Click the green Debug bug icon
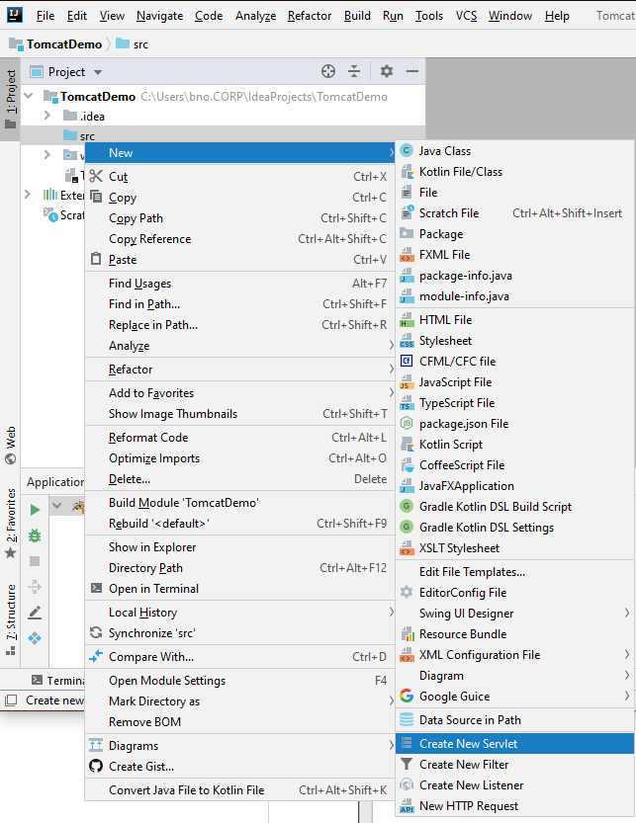 coord(35,535)
